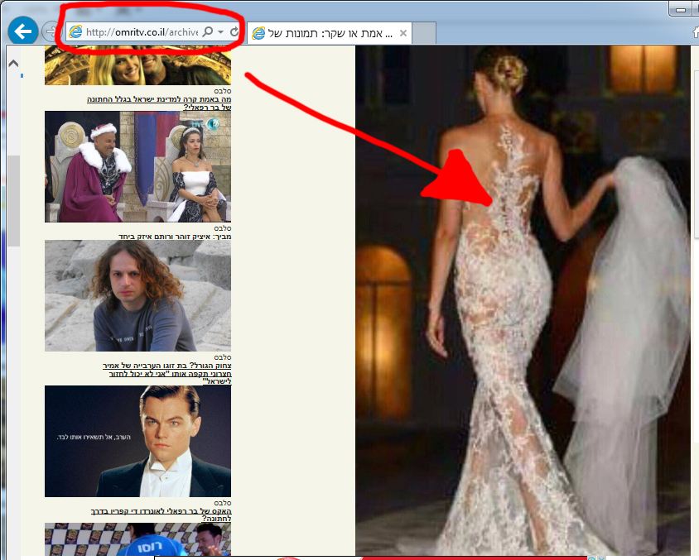
Task: Minimize the Internet Explorer window
Action: point(680,9)
